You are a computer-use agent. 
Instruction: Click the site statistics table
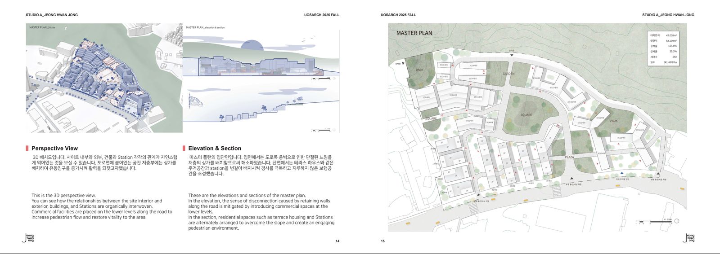(x=663, y=48)
